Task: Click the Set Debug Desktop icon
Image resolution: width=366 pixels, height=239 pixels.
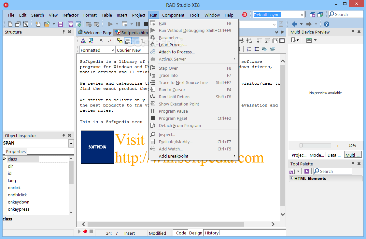Action: (x=320, y=14)
